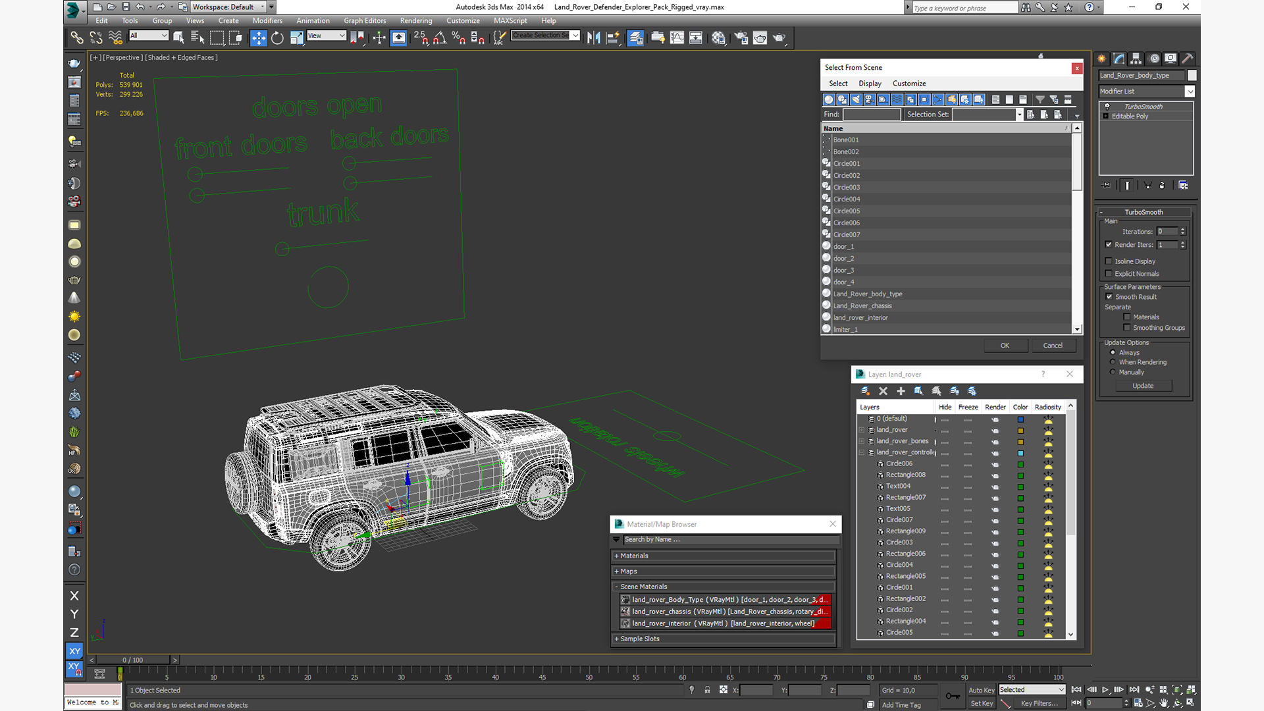
Task: Open the Material Editor icon
Action: (718, 38)
